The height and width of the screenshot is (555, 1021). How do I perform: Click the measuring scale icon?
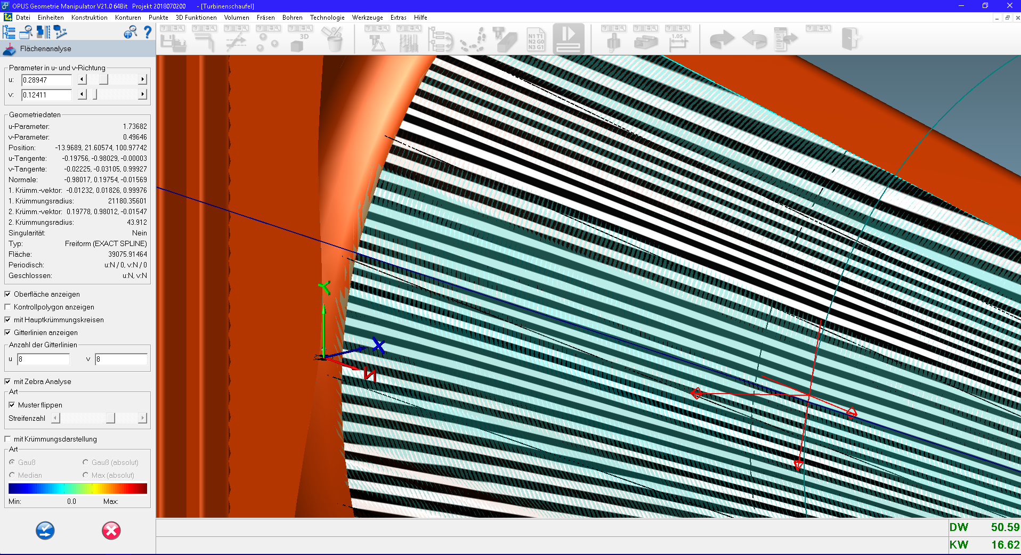click(60, 32)
